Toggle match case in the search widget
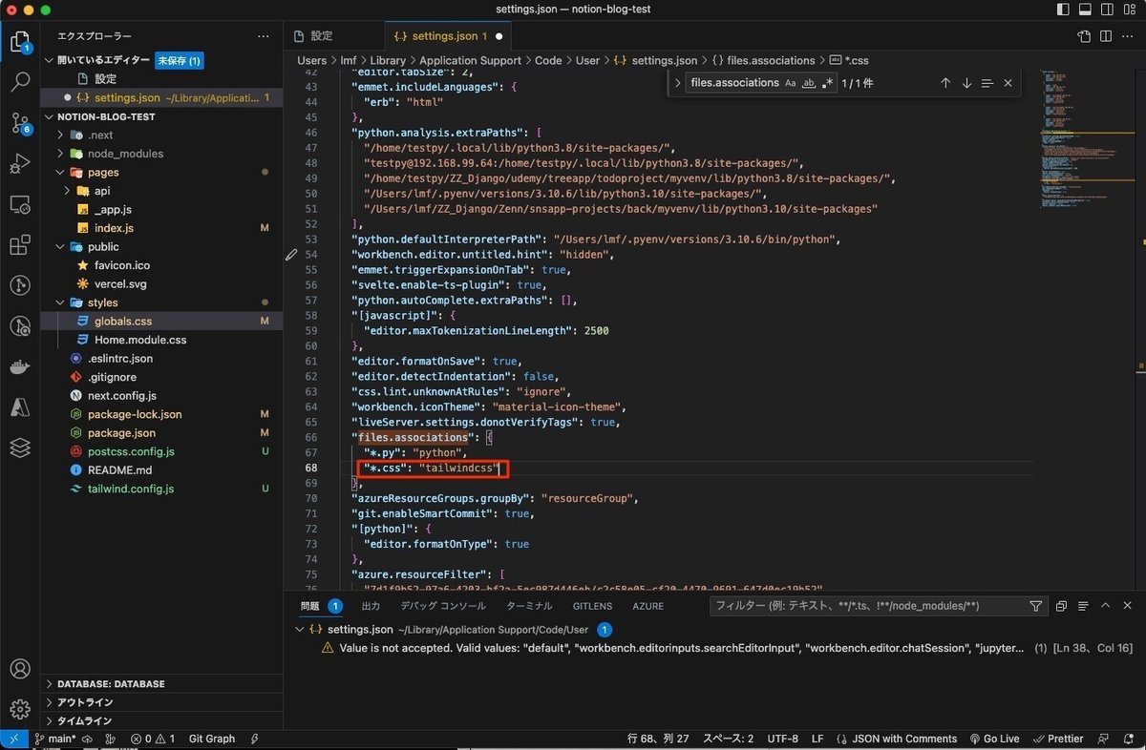Viewport: 1146px width, 750px height. 789,83
